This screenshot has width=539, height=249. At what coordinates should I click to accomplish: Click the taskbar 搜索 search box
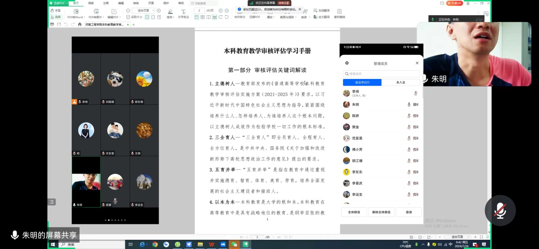(91, 244)
